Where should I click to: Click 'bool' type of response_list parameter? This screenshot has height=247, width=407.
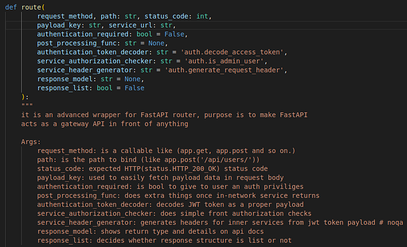click(105, 88)
